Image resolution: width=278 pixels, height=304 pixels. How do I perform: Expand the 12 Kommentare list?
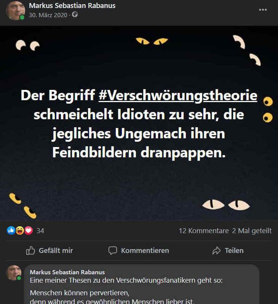204,231
